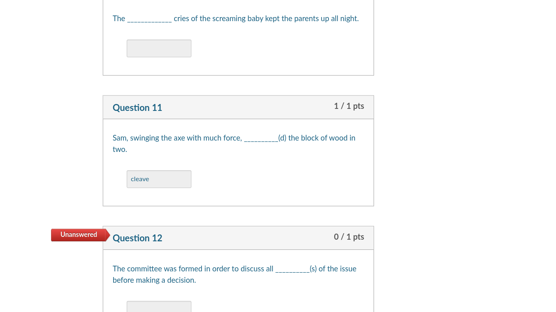Image resolution: width=556 pixels, height=312 pixels.
Task: Click the word "Sam" in Question 11
Action: coord(120,138)
